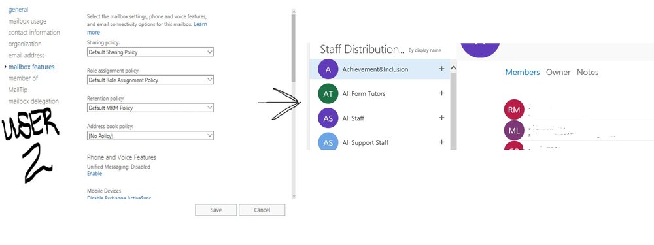
Task: Open the contact information section
Action: pyautogui.click(x=34, y=33)
